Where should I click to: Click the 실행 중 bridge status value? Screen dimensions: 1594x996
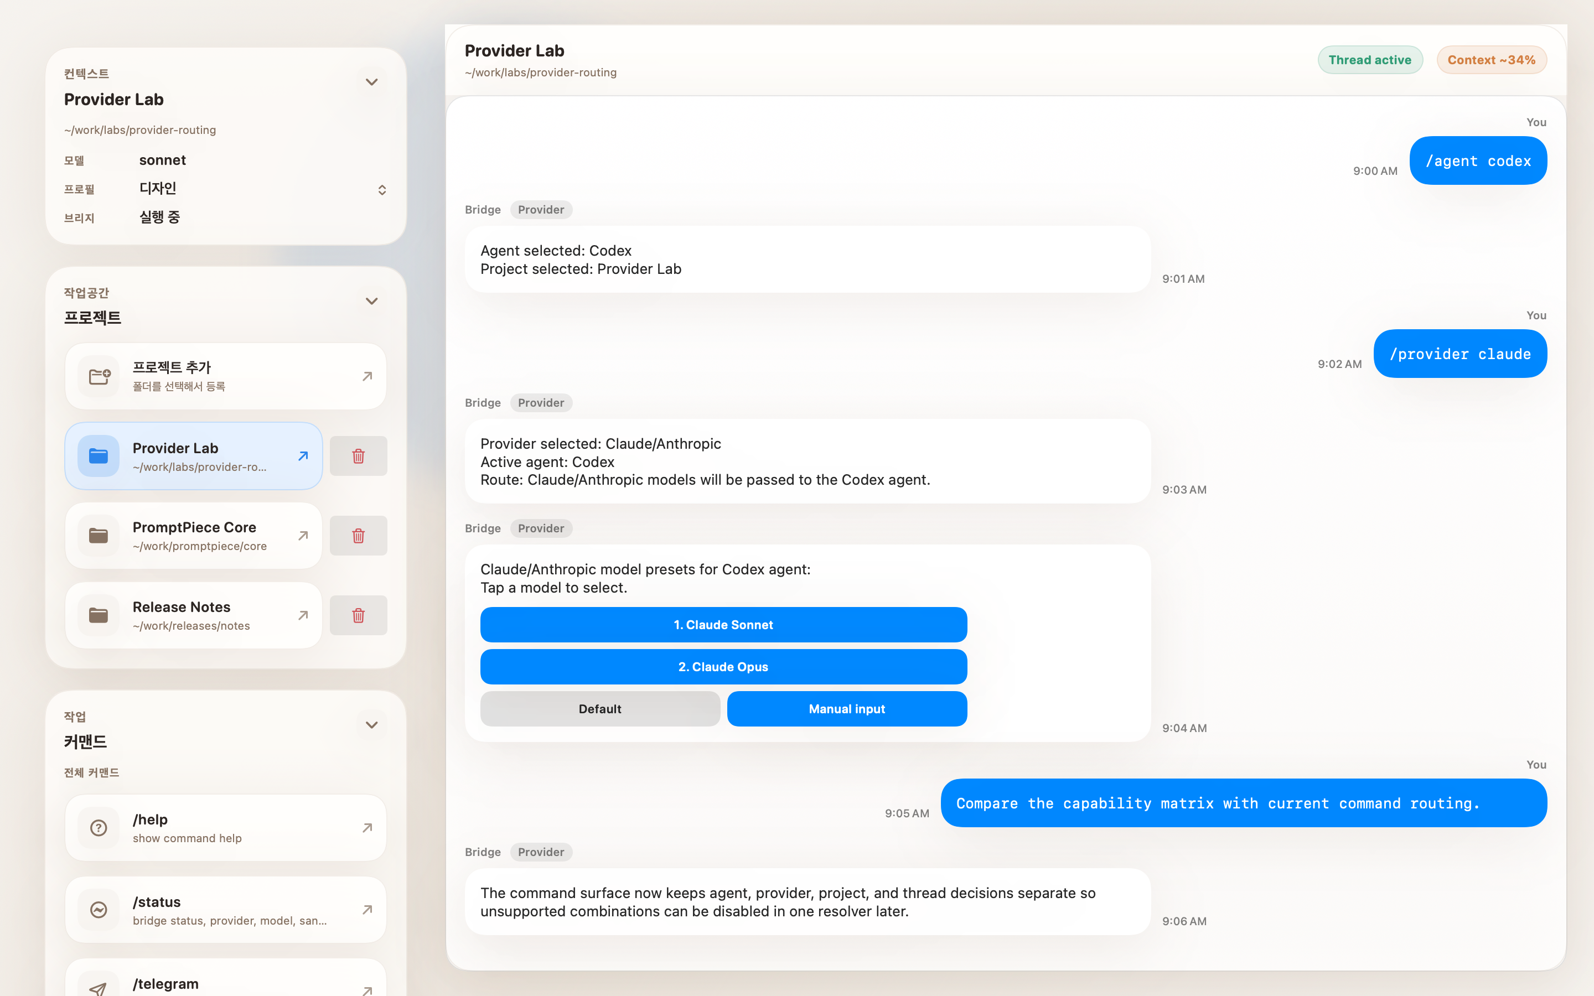pyautogui.click(x=159, y=217)
